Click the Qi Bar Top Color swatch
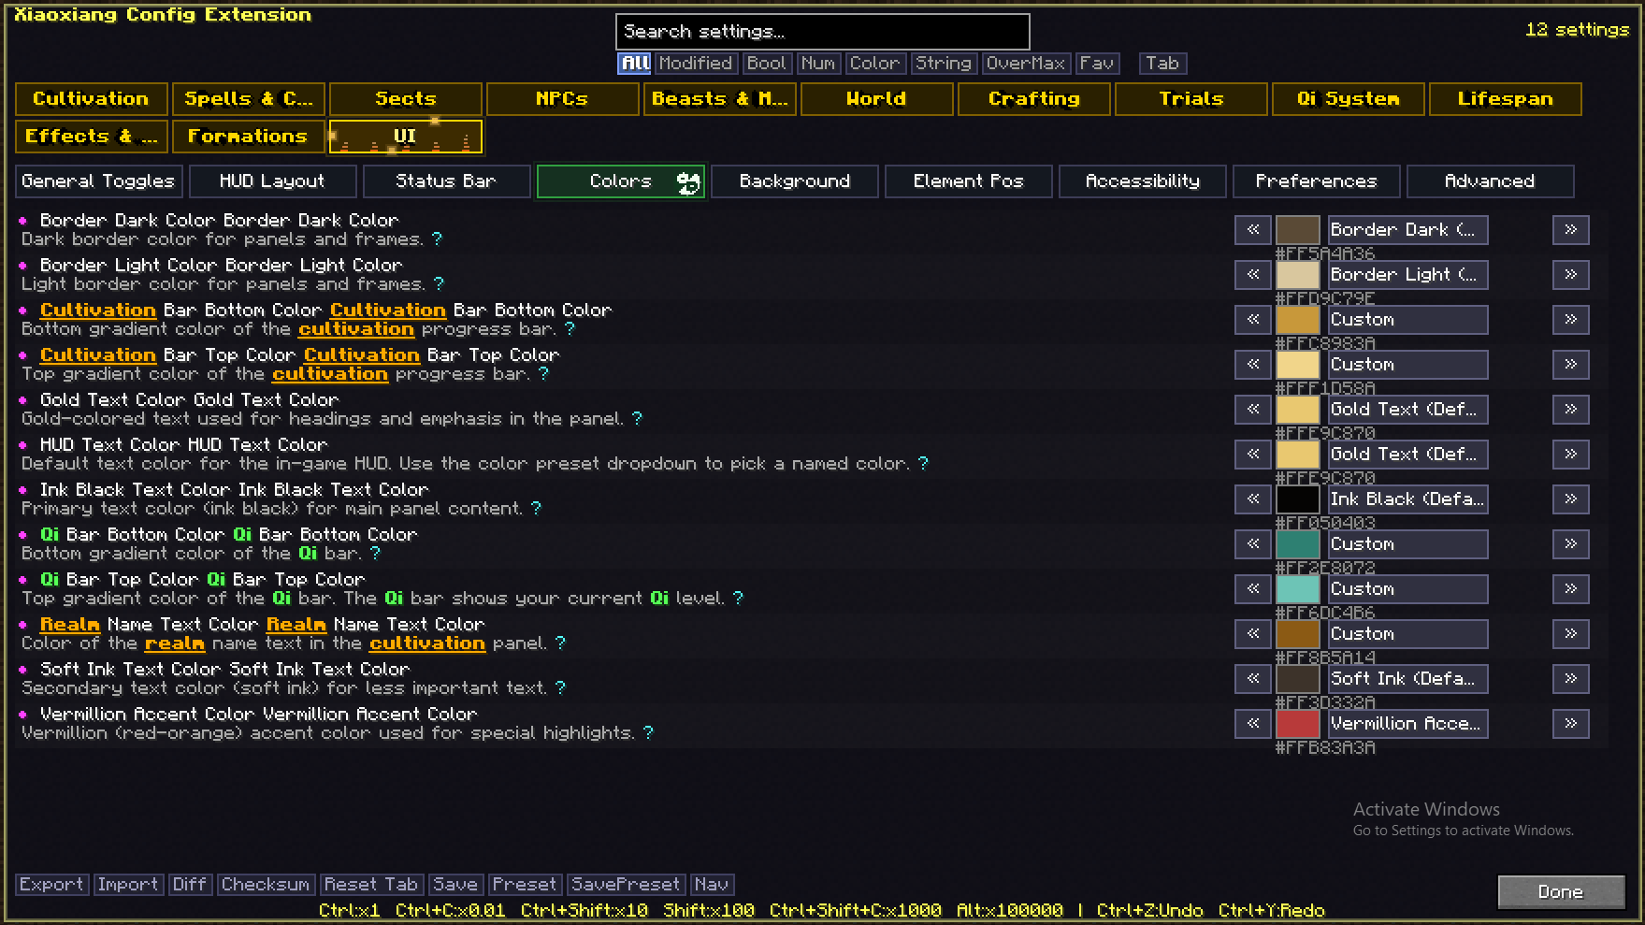This screenshot has height=925, width=1645. pyautogui.click(x=1298, y=589)
